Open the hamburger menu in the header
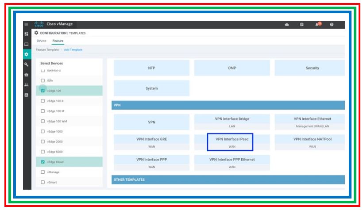 point(26,24)
